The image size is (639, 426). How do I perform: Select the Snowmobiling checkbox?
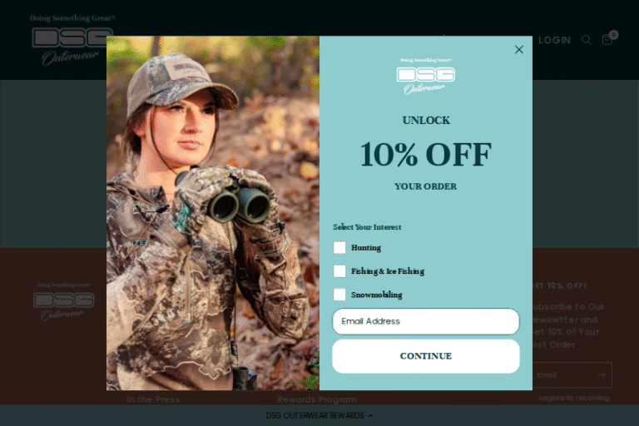pyautogui.click(x=339, y=295)
